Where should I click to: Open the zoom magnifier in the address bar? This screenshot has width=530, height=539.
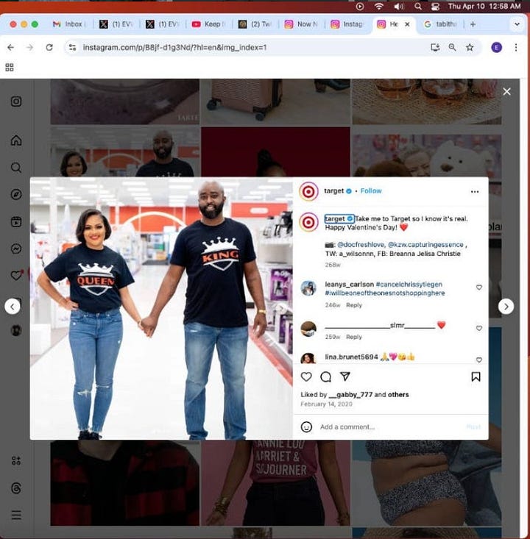tap(452, 48)
